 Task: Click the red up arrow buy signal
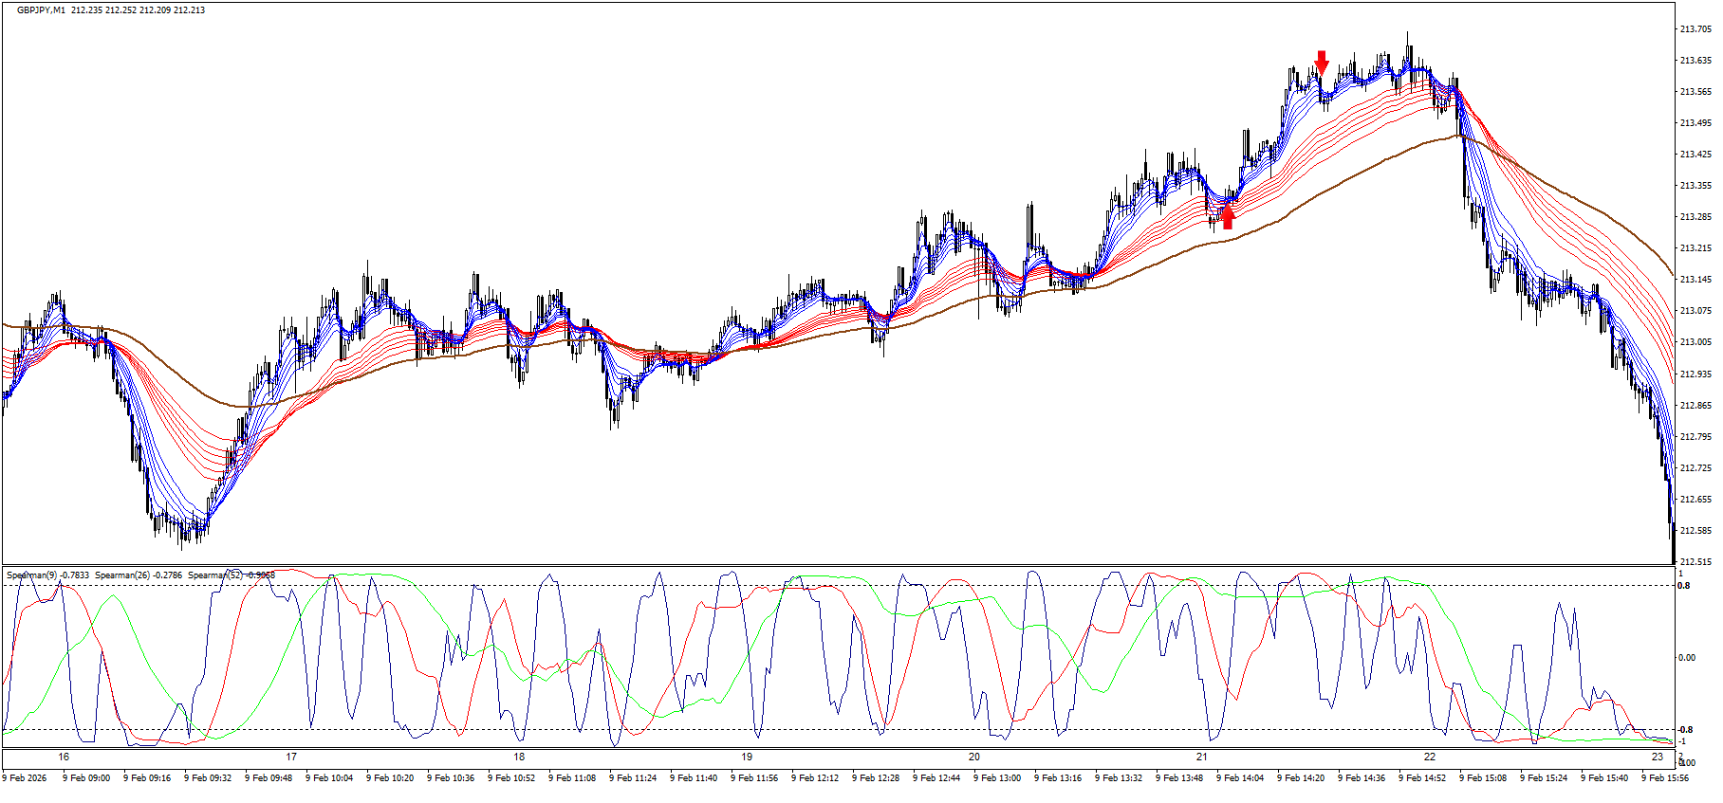click(x=1228, y=217)
